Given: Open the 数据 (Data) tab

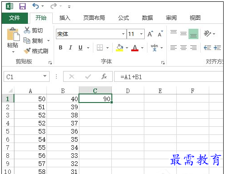Looking at the screenshot, I should click(x=147, y=18).
